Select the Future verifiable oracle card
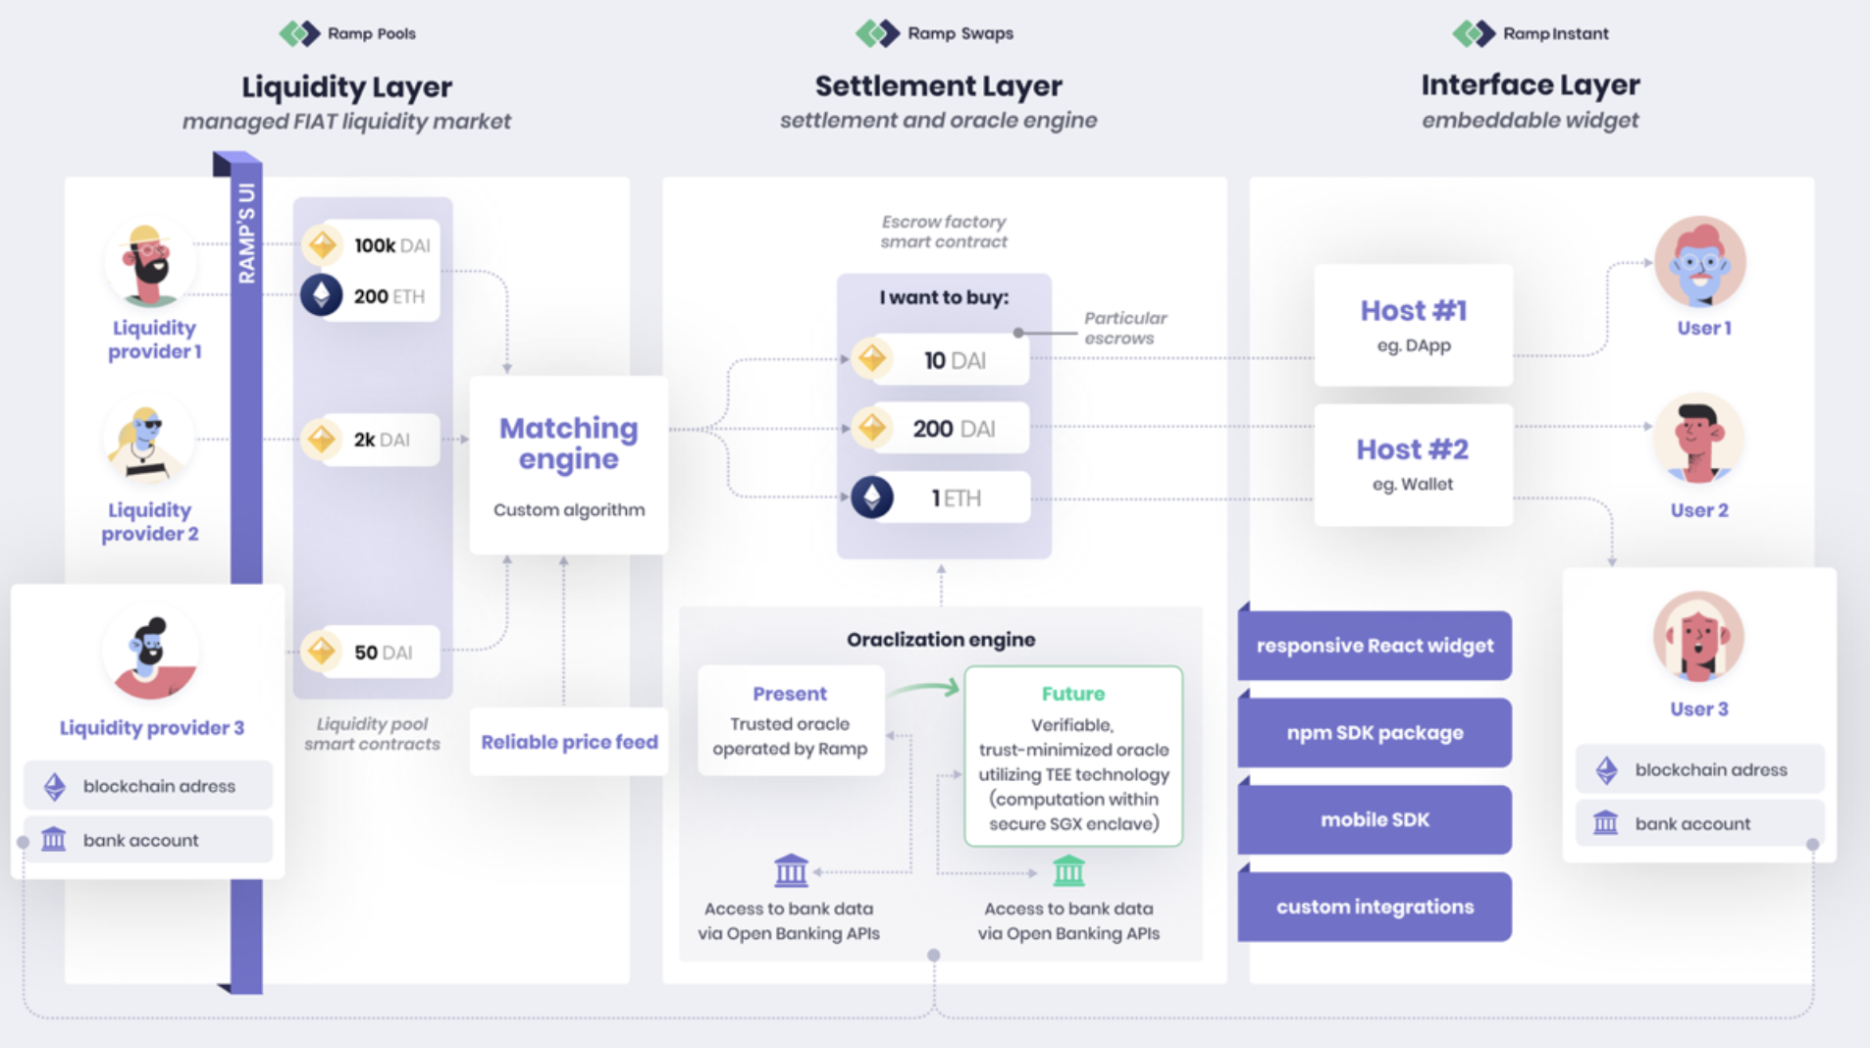Screen dimensions: 1870x1048 pos(1073,757)
